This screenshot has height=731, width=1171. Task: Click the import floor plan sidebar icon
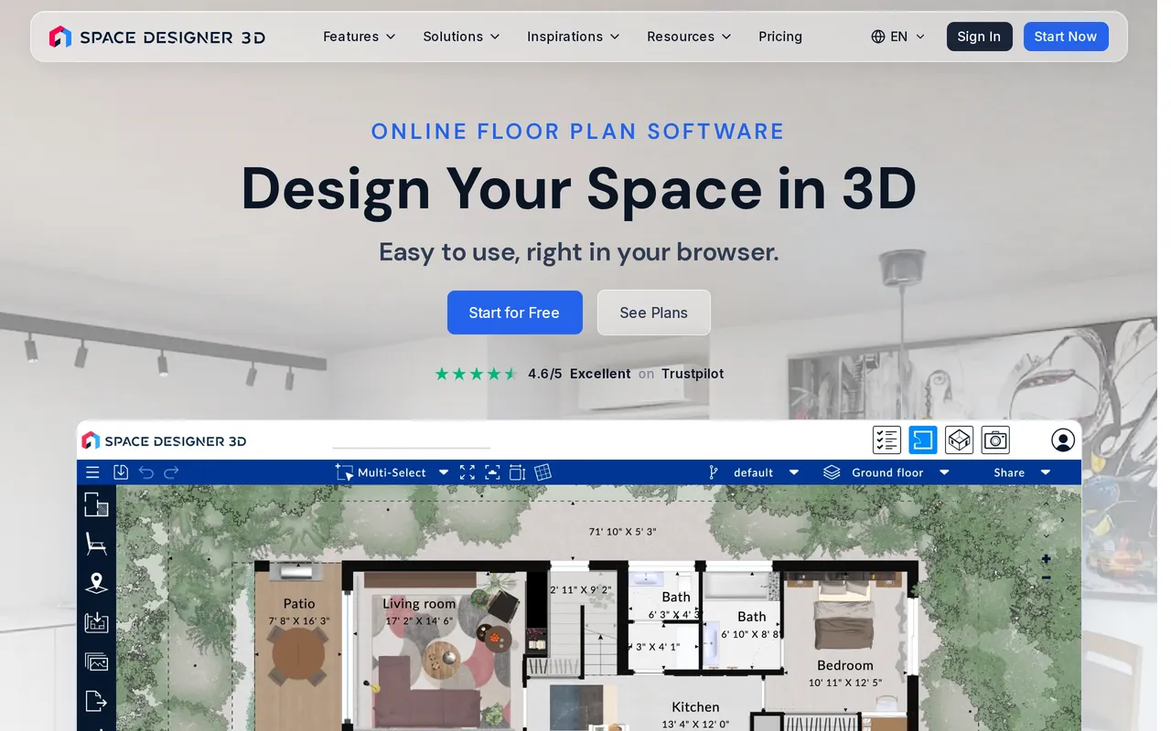coord(96,622)
